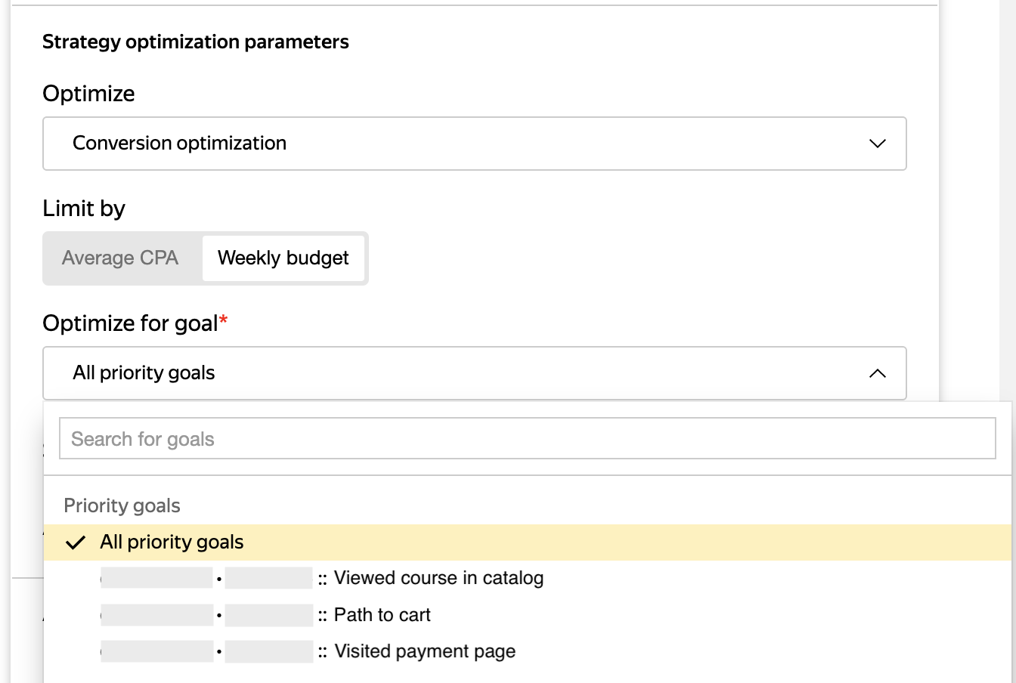
Task: Click the chevron-down arrow in Optimize field
Action: pyautogui.click(x=877, y=144)
